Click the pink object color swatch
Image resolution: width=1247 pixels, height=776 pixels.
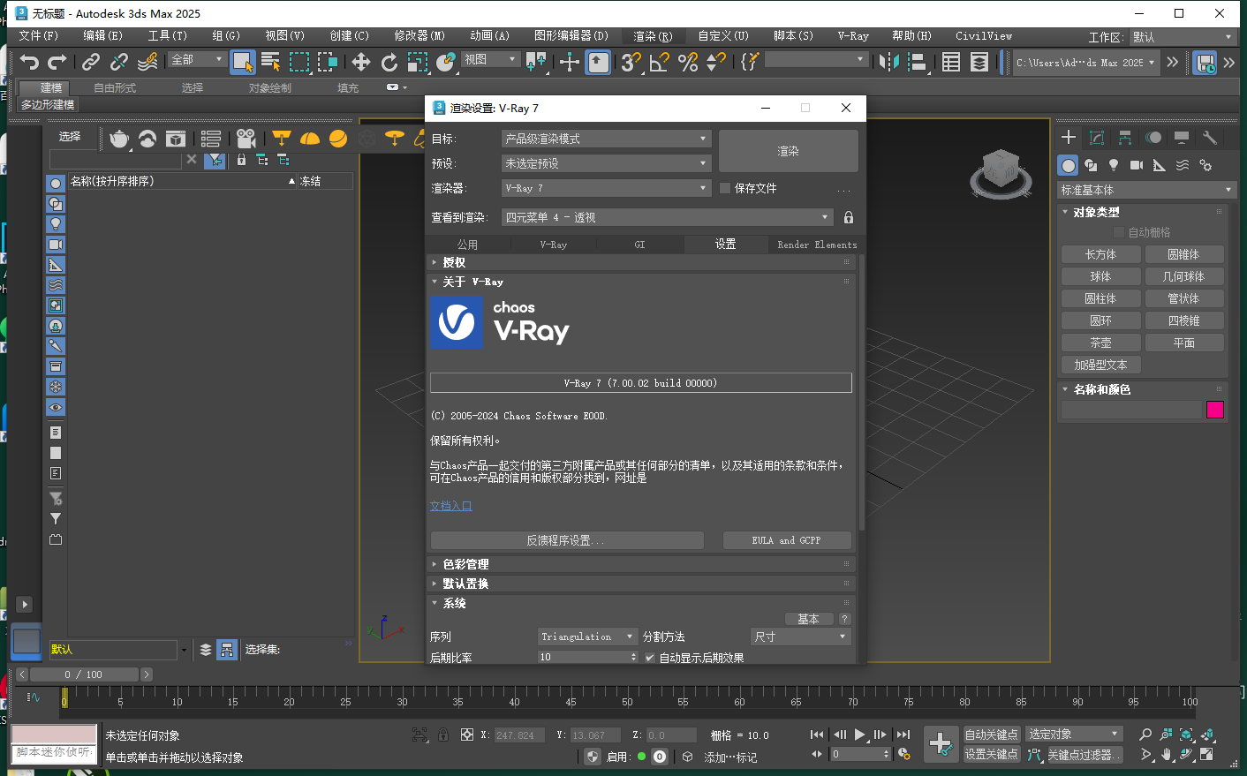click(1214, 409)
